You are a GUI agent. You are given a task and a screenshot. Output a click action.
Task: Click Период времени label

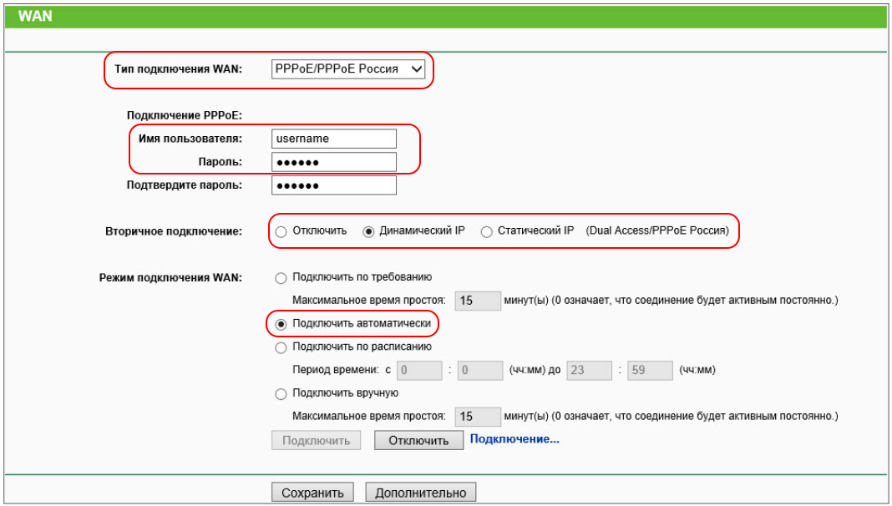point(335,370)
